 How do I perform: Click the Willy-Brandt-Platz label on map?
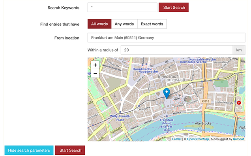point(120,118)
